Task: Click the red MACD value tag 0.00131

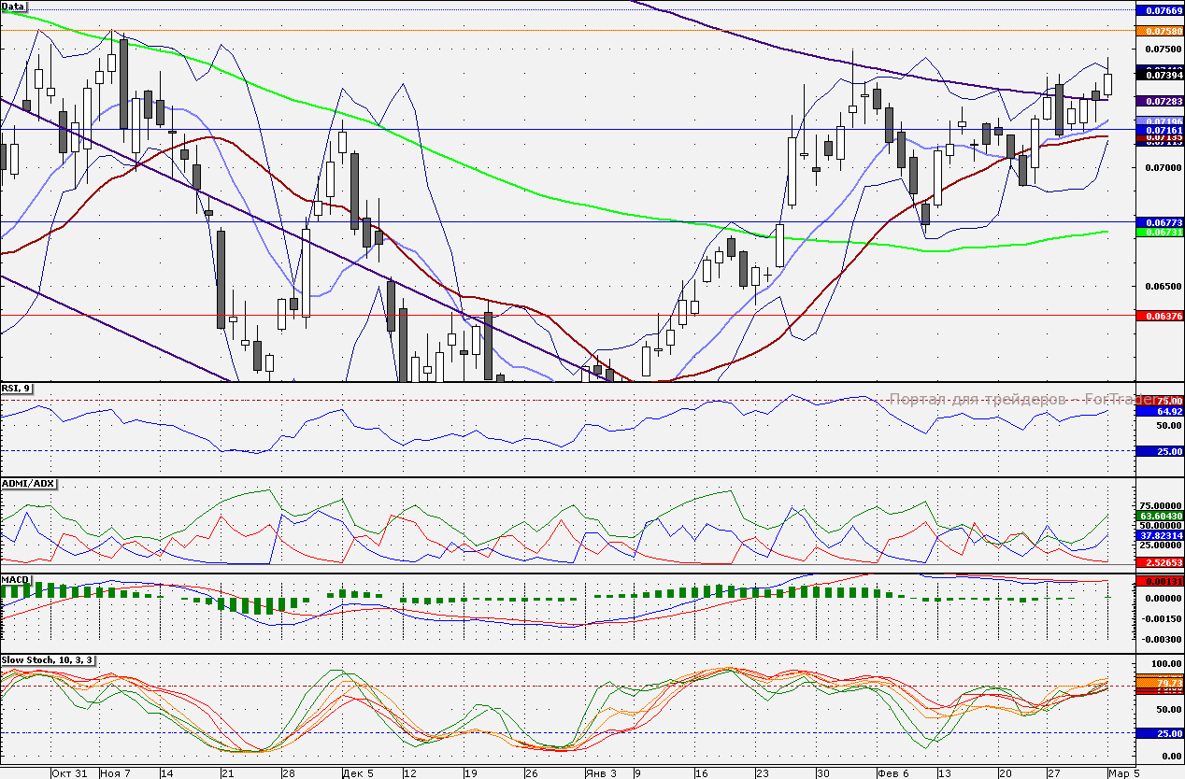Action: [x=1159, y=581]
